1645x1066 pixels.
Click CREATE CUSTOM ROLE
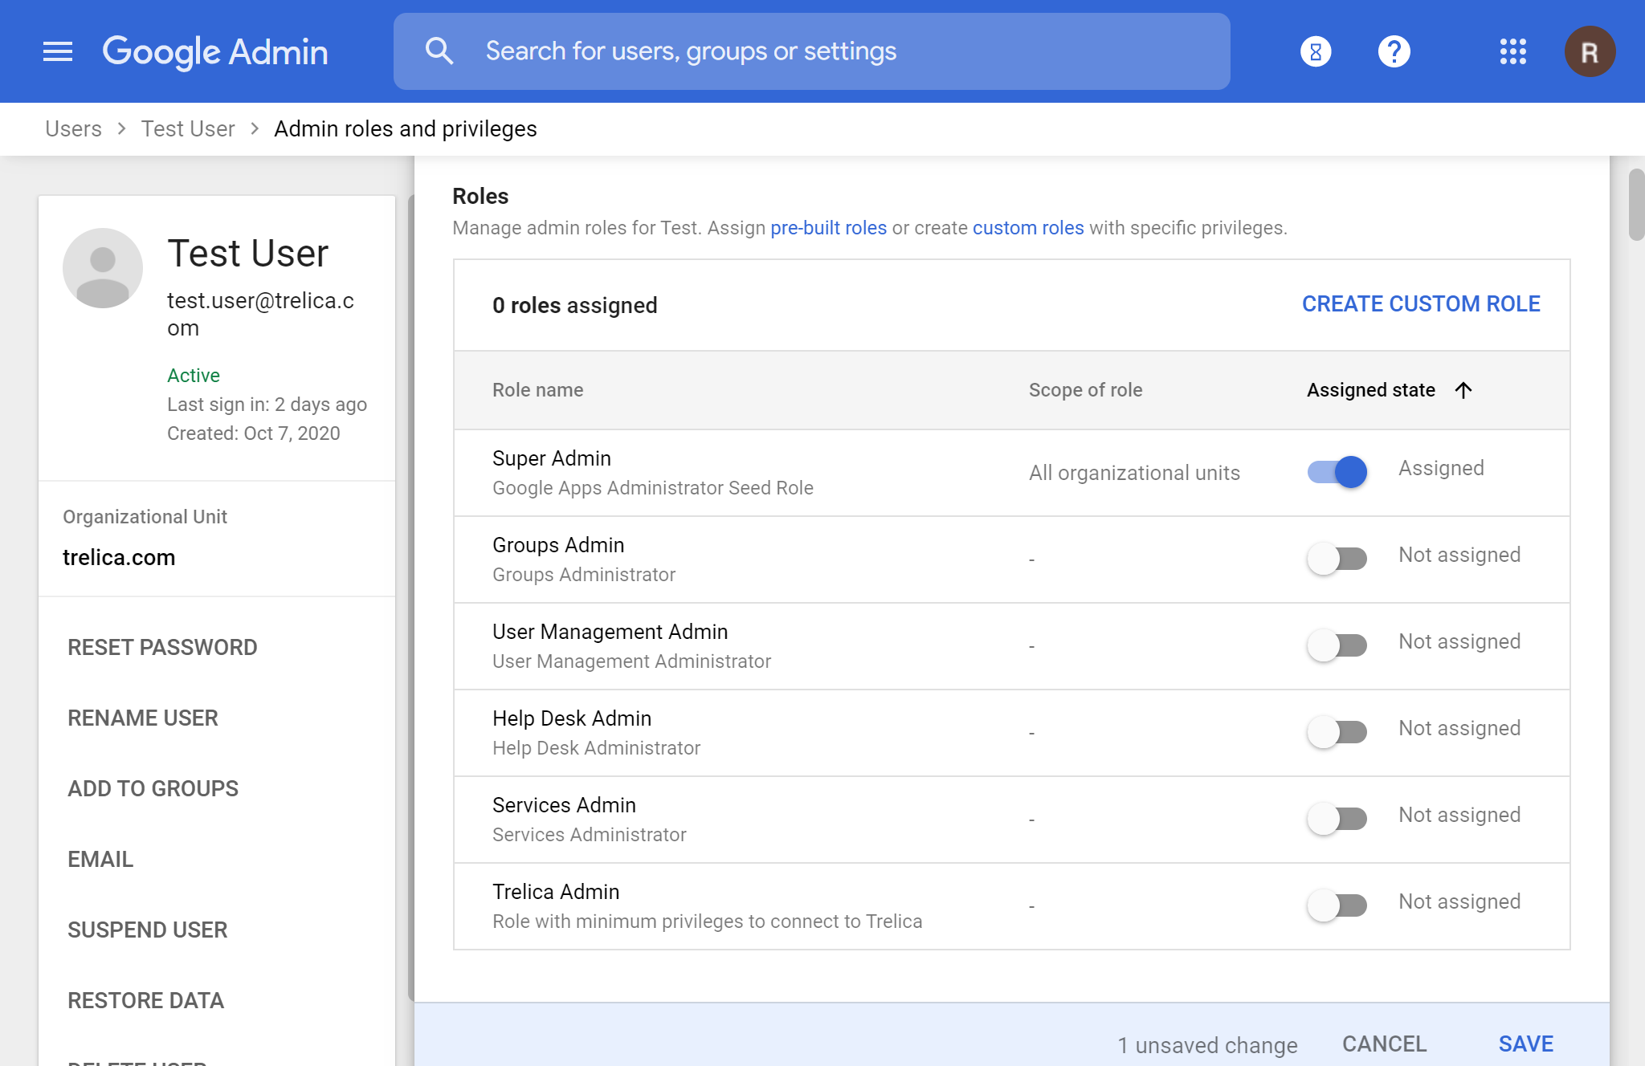1421,304
